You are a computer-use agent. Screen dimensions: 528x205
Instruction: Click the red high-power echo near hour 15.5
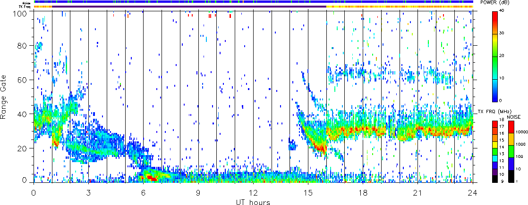coord(320,148)
